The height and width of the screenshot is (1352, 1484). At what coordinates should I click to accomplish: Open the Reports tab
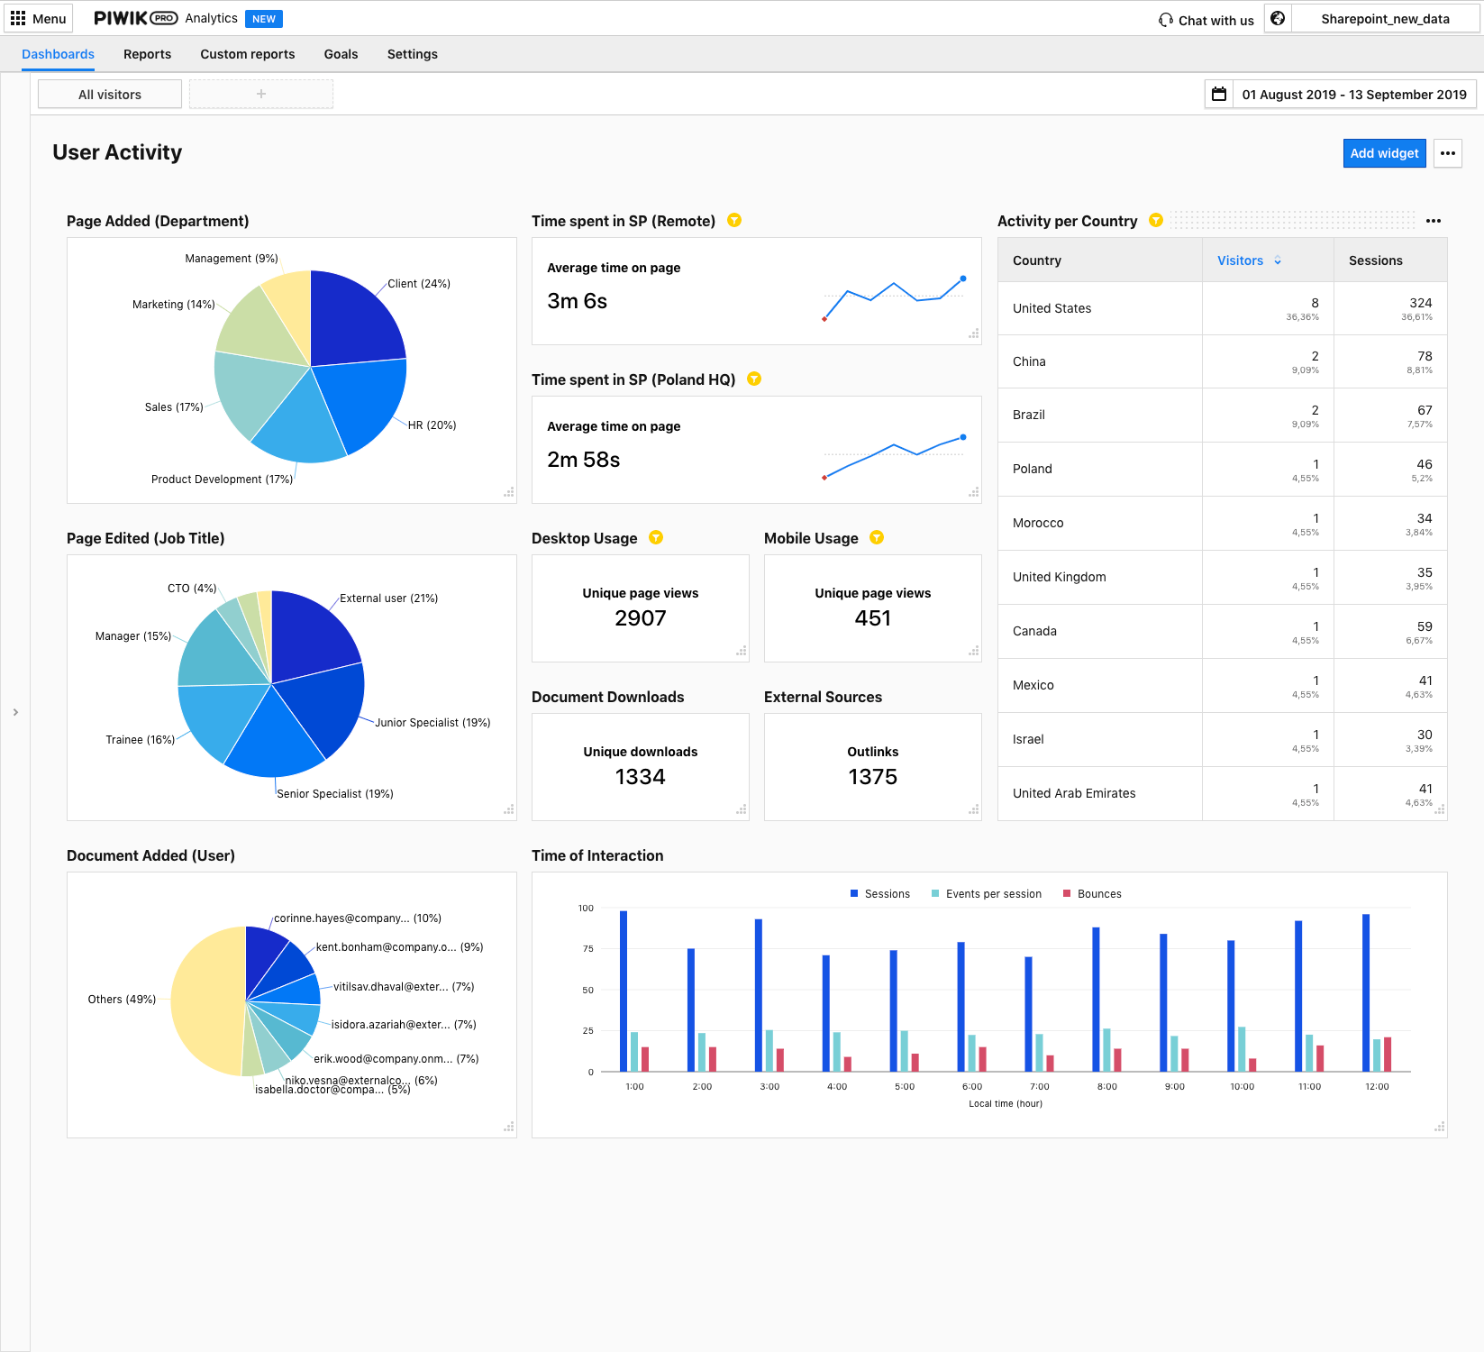point(147,54)
